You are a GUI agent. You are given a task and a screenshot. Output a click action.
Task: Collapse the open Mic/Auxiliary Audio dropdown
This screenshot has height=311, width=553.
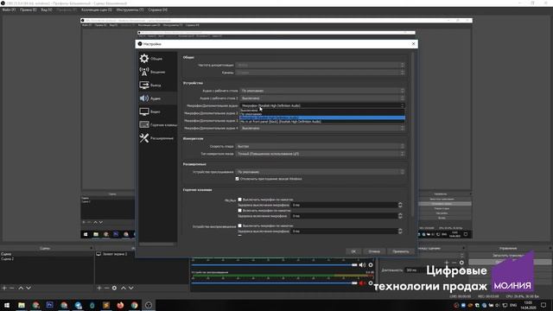click(322, 105)
